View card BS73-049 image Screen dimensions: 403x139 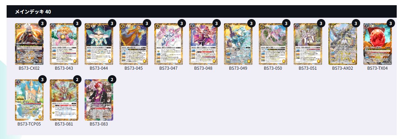tap(238, 44)
